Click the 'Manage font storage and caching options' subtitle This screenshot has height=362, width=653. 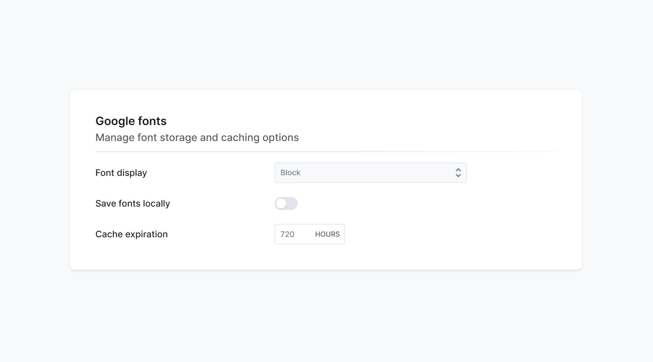click(197, 138)
